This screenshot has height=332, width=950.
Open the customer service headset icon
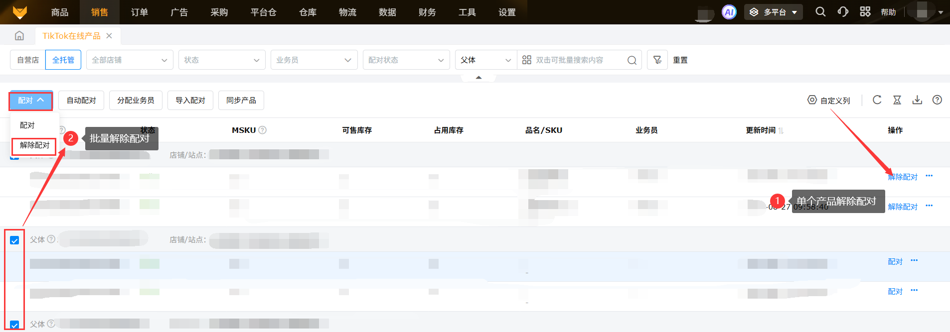(843, 11)
